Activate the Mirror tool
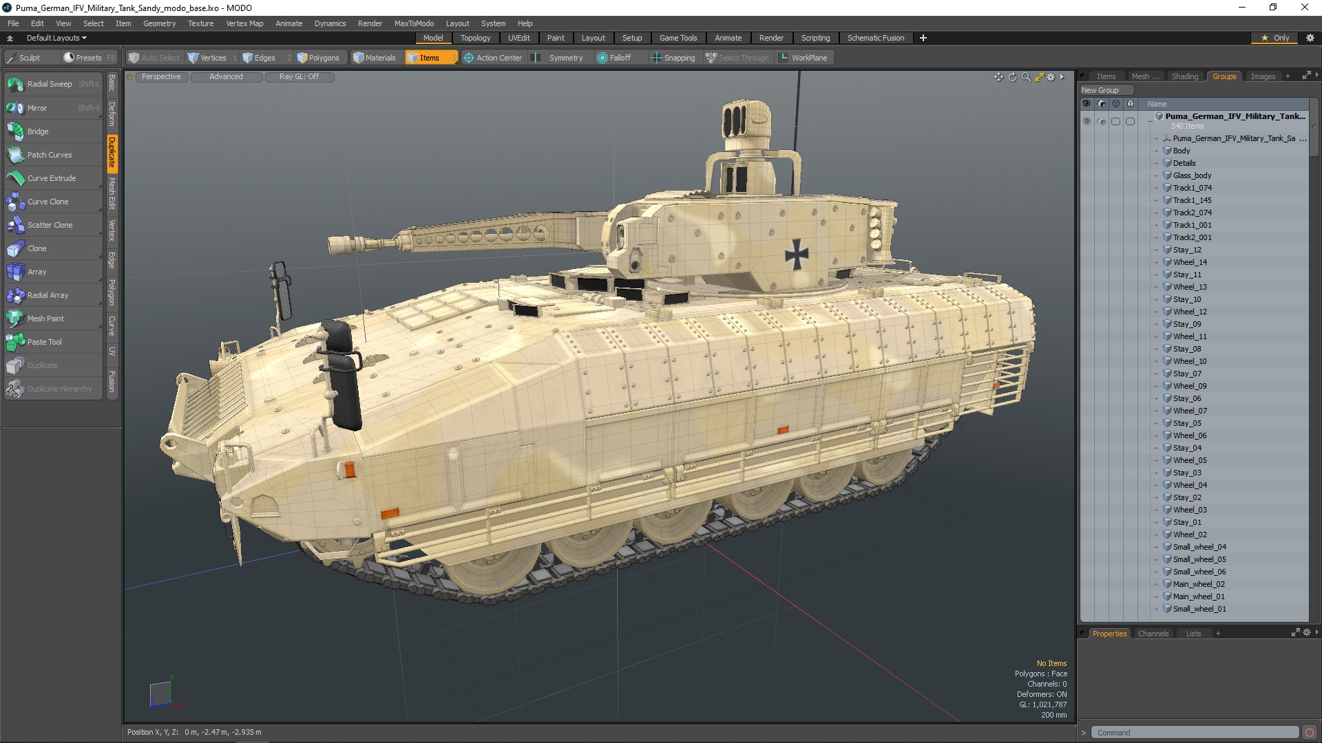Image resolution: width=1322 pixels, height=743 pixels. [53, 108]
